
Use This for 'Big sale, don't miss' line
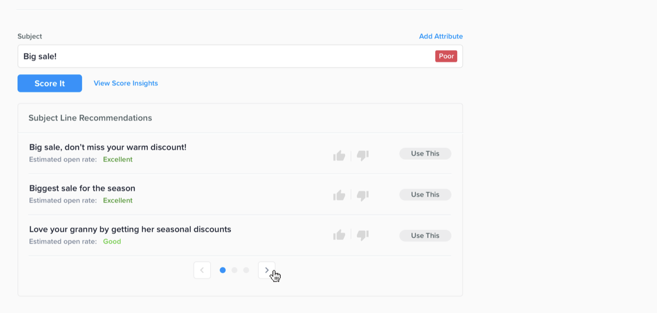[425, 154]
